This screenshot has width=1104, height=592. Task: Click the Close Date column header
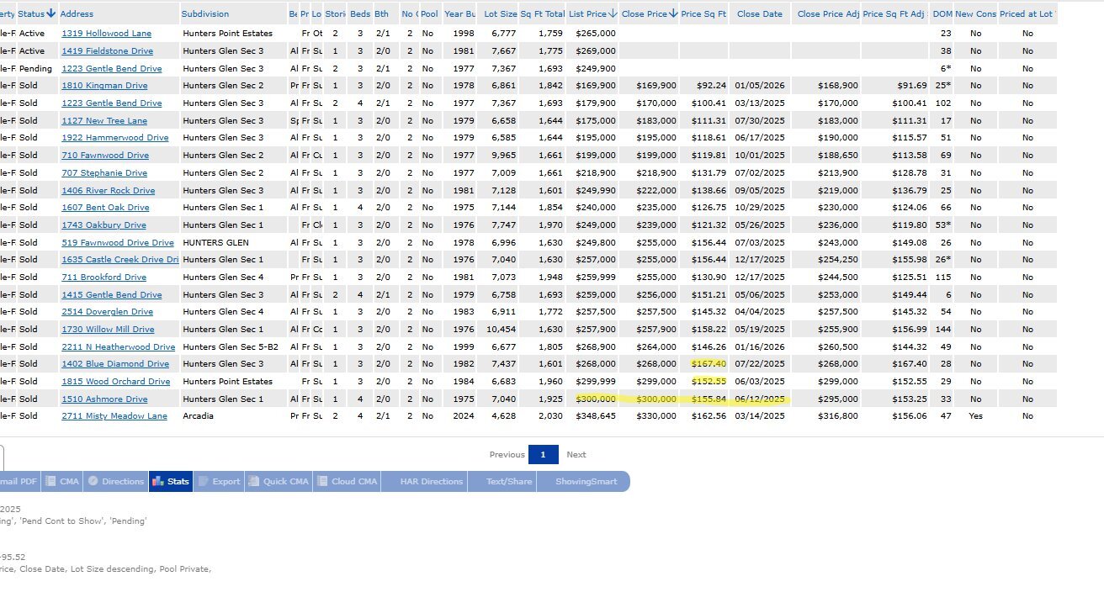coord(759,13)
